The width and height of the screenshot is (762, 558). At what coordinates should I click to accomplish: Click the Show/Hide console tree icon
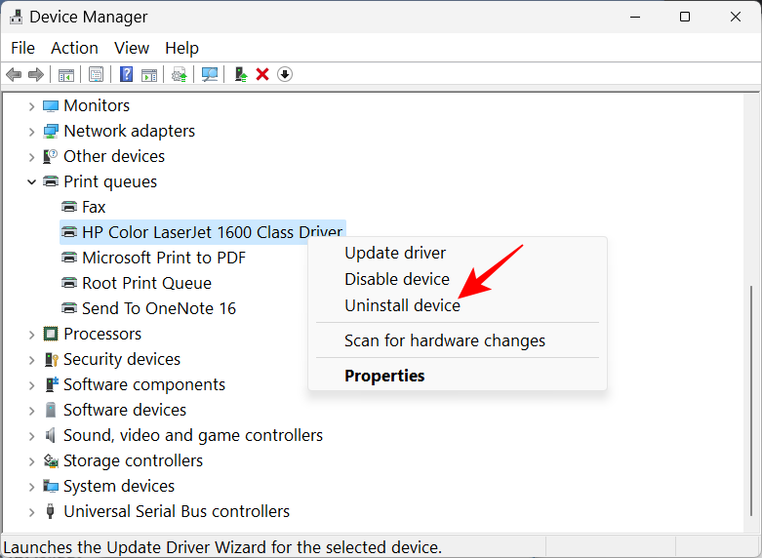click(x=65, y=74)
